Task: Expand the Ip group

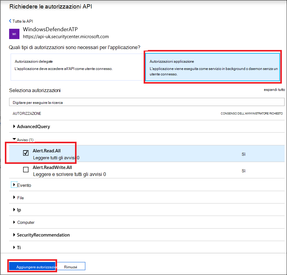Action: [14, 210]
